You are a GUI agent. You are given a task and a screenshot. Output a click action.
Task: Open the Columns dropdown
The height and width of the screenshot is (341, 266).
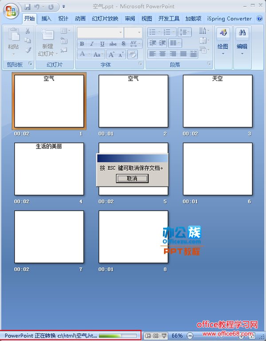[175, 43]
